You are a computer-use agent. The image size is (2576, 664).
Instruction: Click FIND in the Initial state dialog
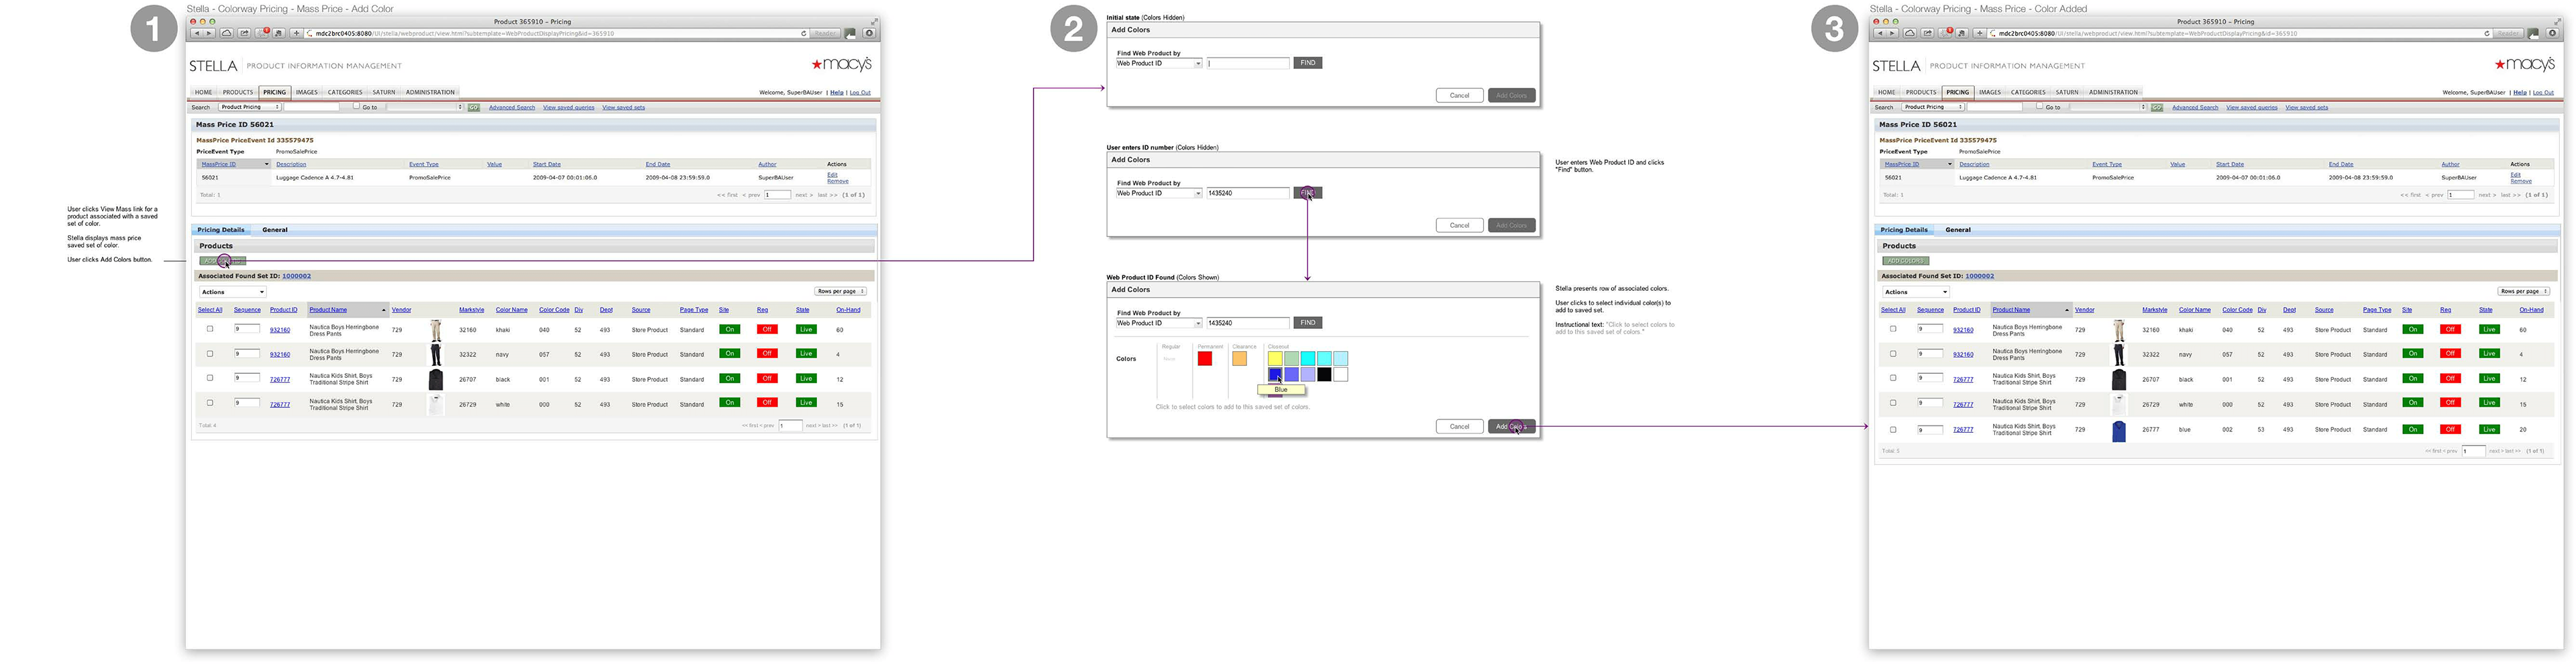1308,63
